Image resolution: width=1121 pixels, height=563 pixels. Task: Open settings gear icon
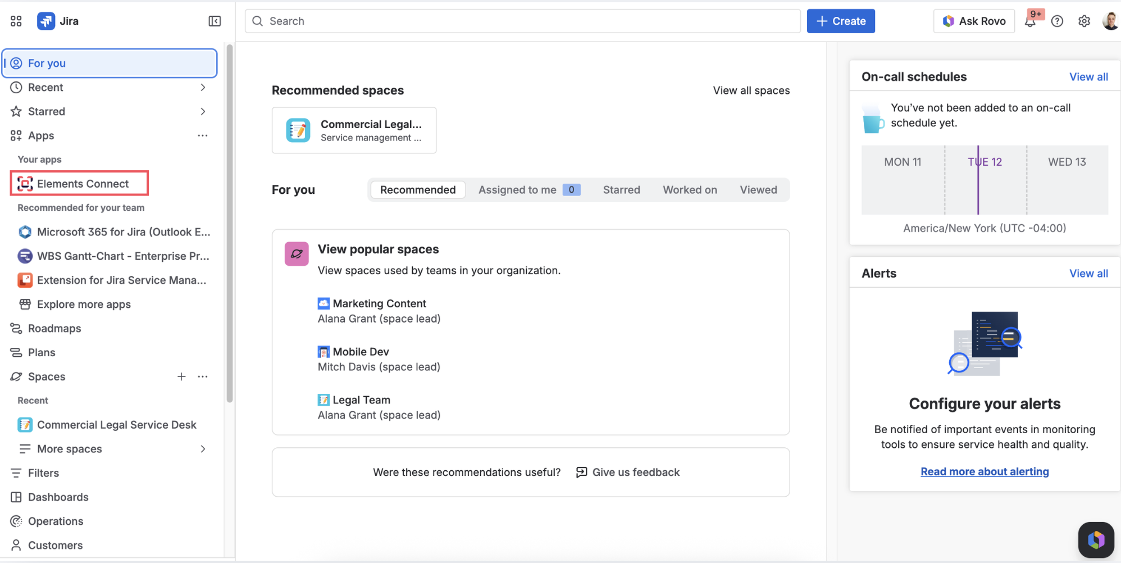tap(1084, 21)
